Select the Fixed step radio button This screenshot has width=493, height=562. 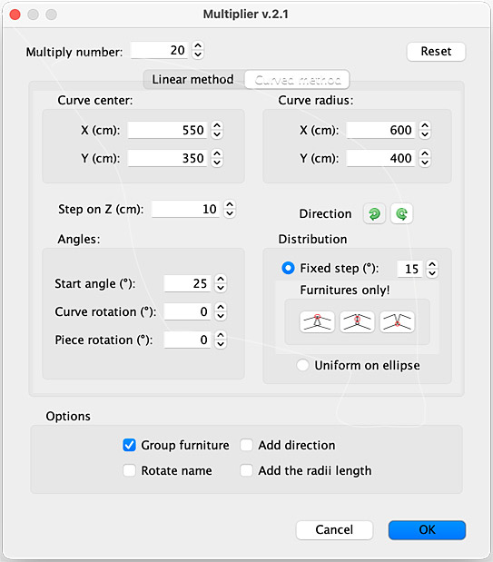[288, 268]
